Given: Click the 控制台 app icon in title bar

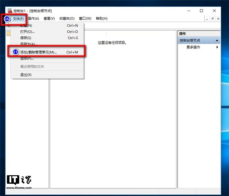Looking at the screenshot, I should pyautogui.click(x=10, y=11).
